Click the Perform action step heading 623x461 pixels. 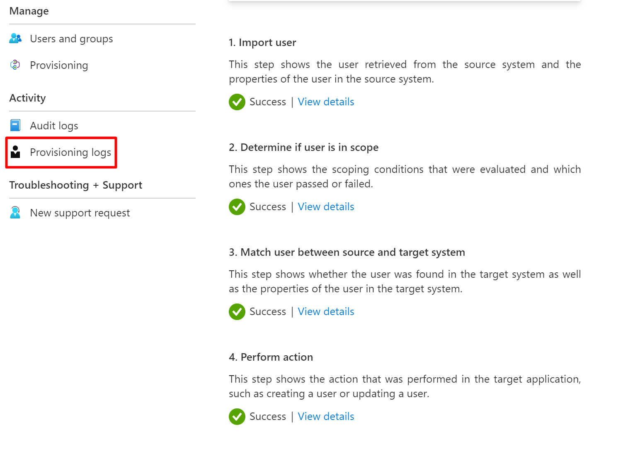coord(271,357)
